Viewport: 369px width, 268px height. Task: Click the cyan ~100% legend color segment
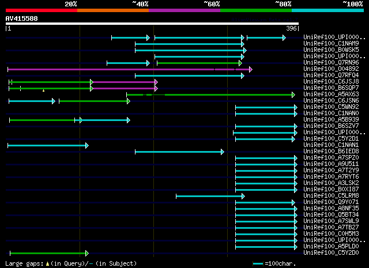coord(328,10)
